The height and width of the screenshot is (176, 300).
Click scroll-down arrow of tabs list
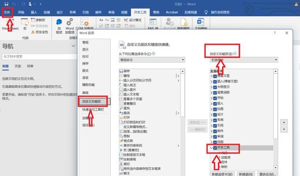(275, 168)
